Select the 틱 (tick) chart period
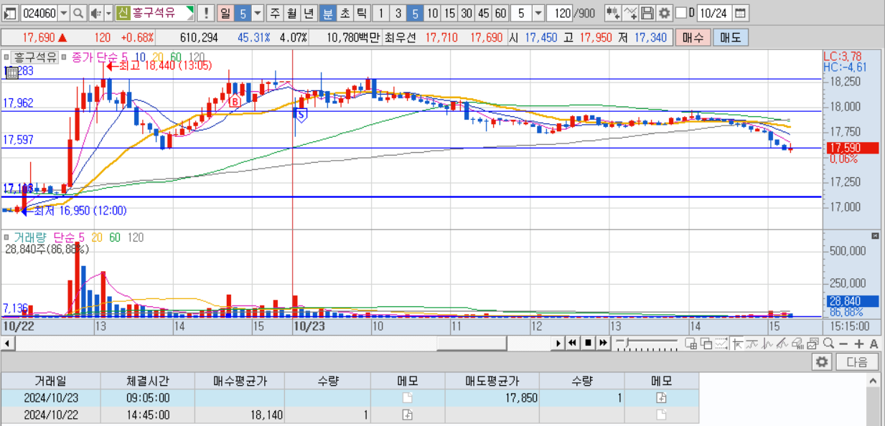This screenshot has height=426, width=885. coord(361,13)
